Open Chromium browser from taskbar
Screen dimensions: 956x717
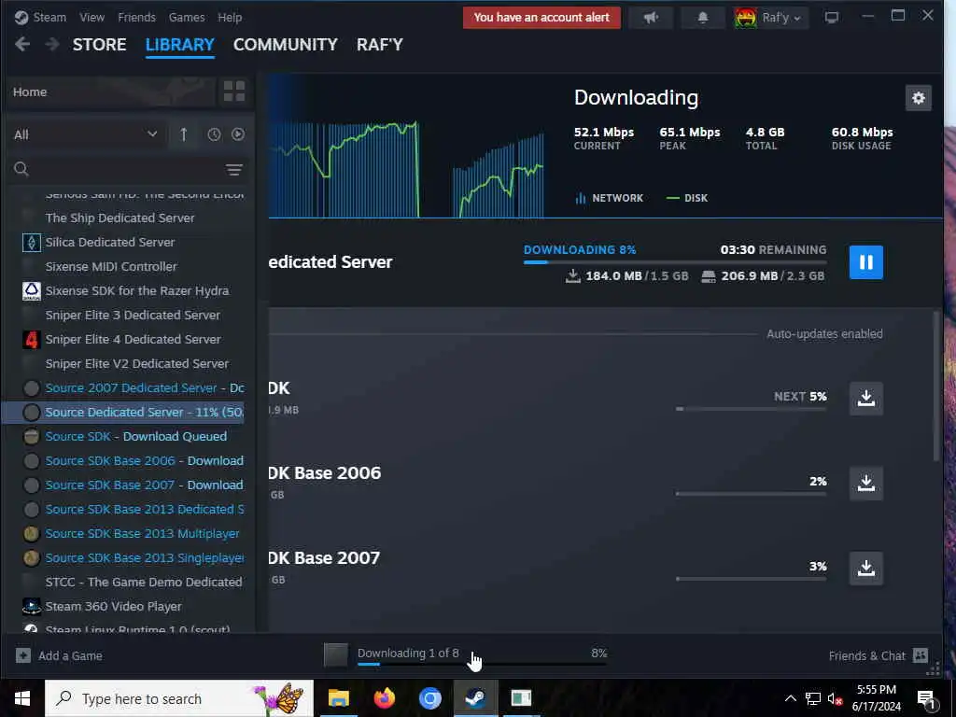(429, 698)
